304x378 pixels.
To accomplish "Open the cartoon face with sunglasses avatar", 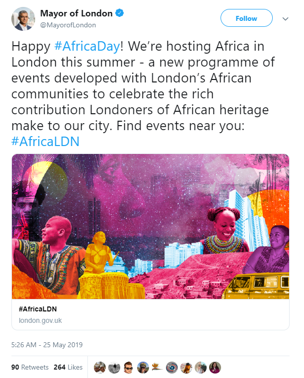I will 129,368.
